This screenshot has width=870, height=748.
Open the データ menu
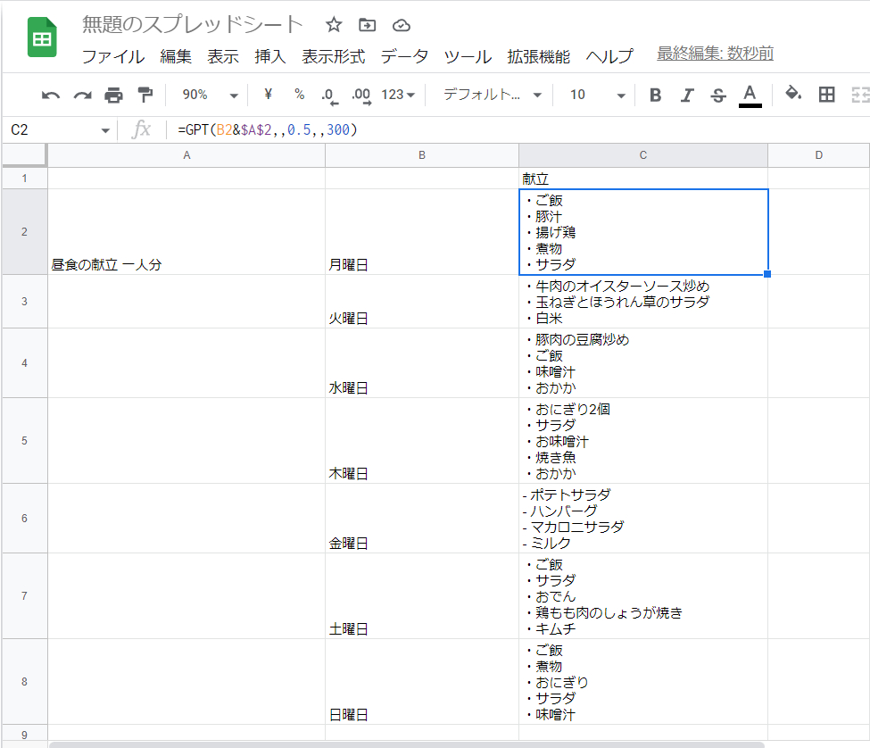pos(404,56)
